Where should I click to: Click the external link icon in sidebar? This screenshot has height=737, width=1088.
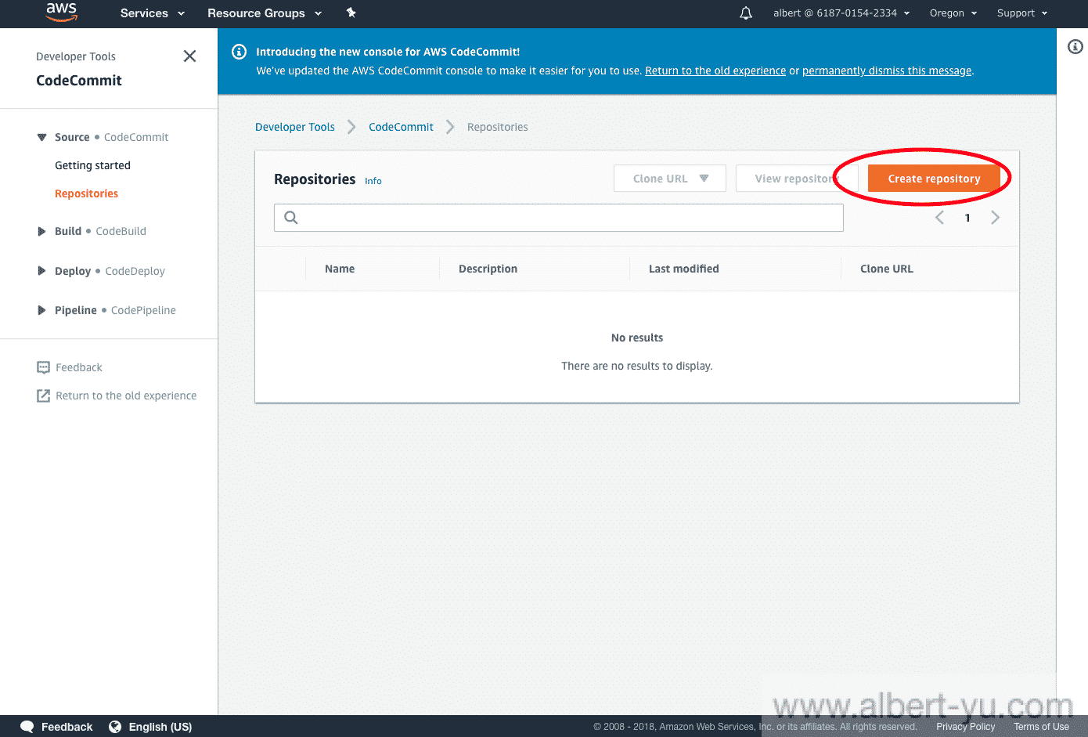tap(43, 396)
